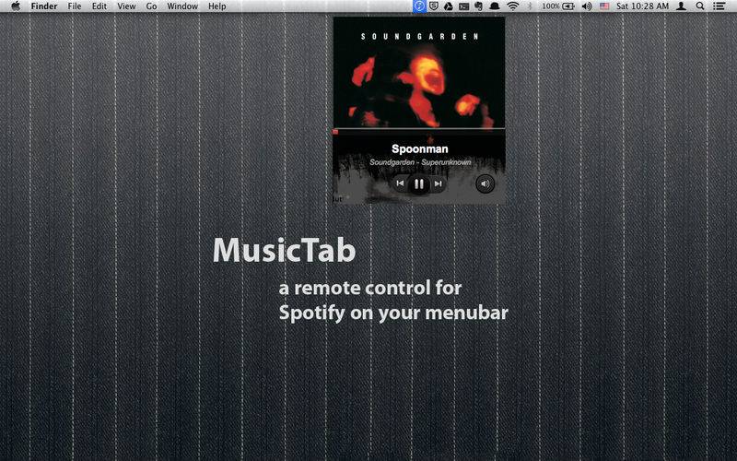This screenshot has height=461, width=737.
Task: Open the Window menu
Action: point(182,6)
